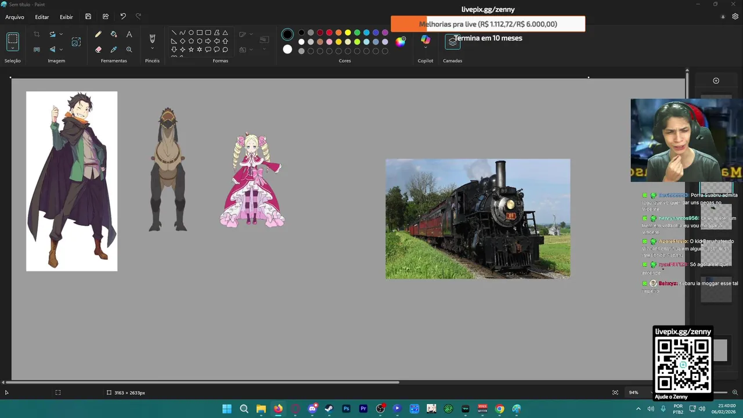Click the livepix QR code
743x418 pixels.
683,365
